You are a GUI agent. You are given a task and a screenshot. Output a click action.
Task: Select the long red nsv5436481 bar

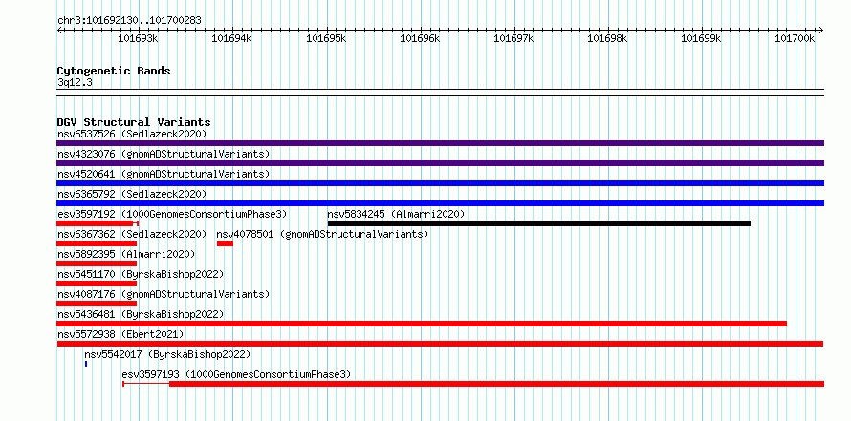coord(422,324)
